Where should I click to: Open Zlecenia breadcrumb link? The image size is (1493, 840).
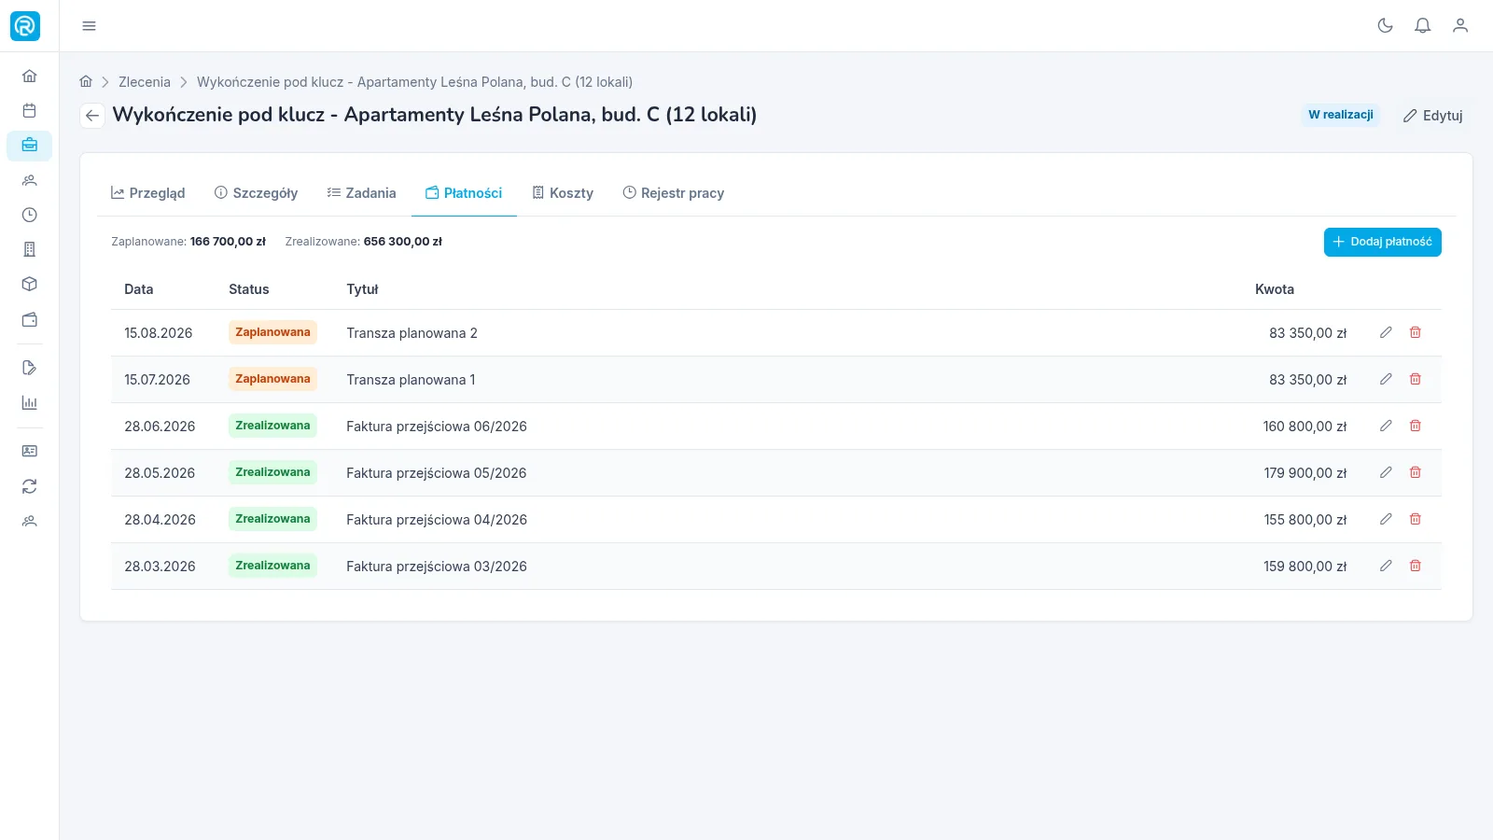point(145,82)
